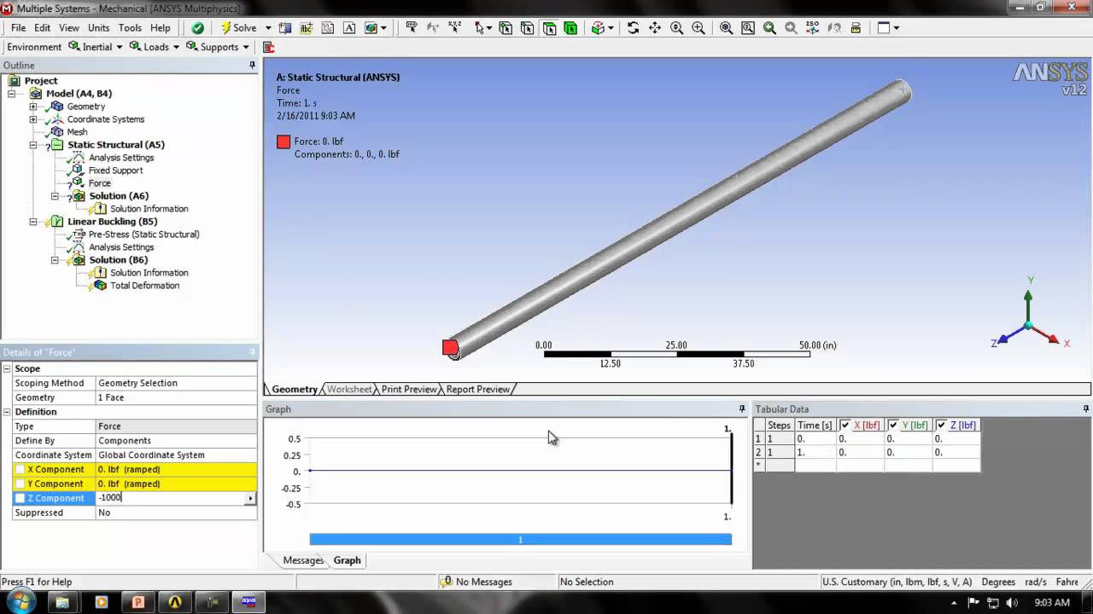
Task: Pin the Outline panel
Action: [x=252, y=66]
